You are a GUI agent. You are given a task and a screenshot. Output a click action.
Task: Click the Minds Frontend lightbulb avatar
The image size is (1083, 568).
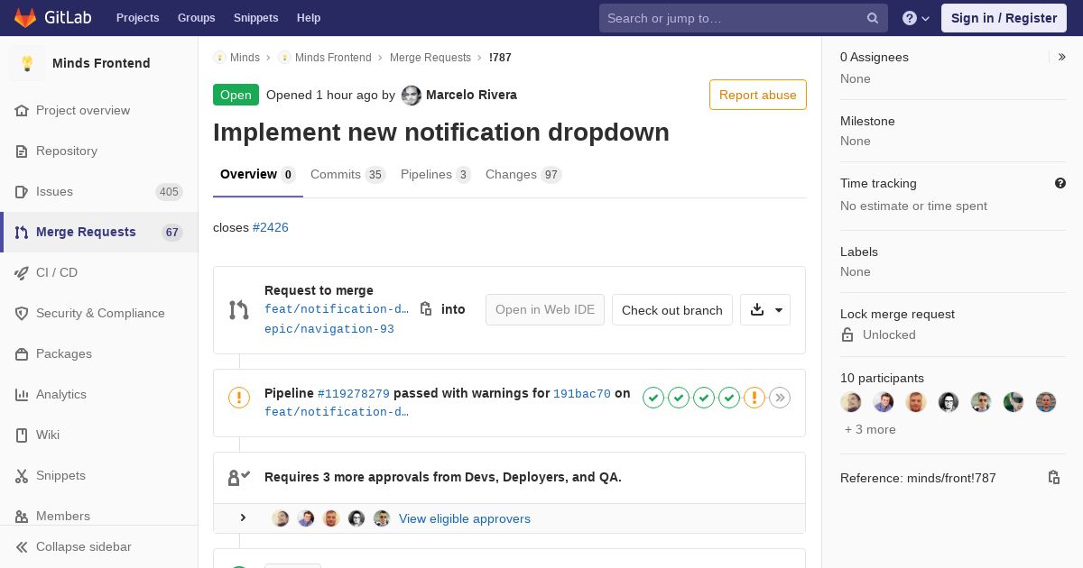pos(27,63)
